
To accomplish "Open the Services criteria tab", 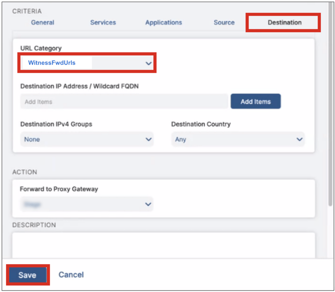I will (103, 22).
